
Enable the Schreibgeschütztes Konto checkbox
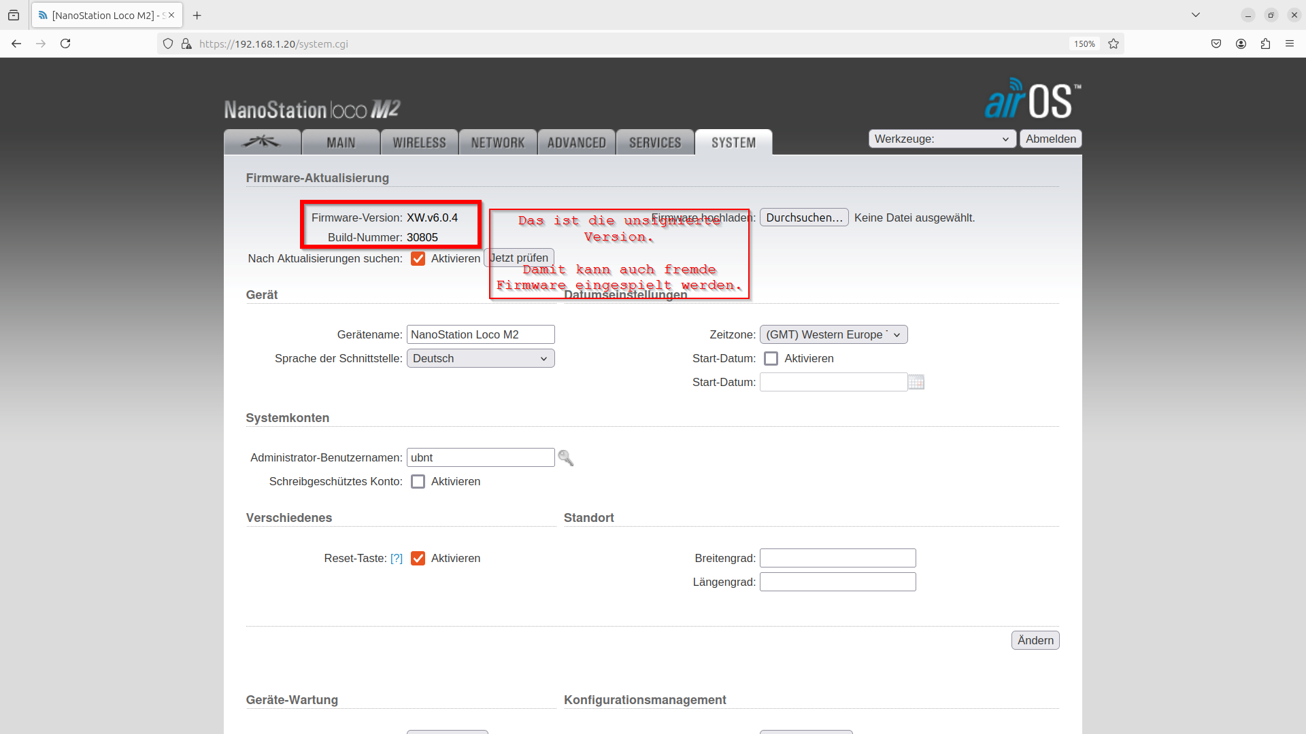(x=418, y=481)
